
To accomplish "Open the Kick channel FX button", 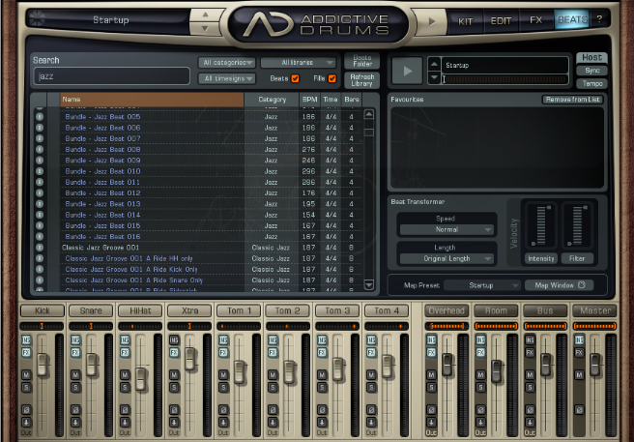I will (26, 352).
